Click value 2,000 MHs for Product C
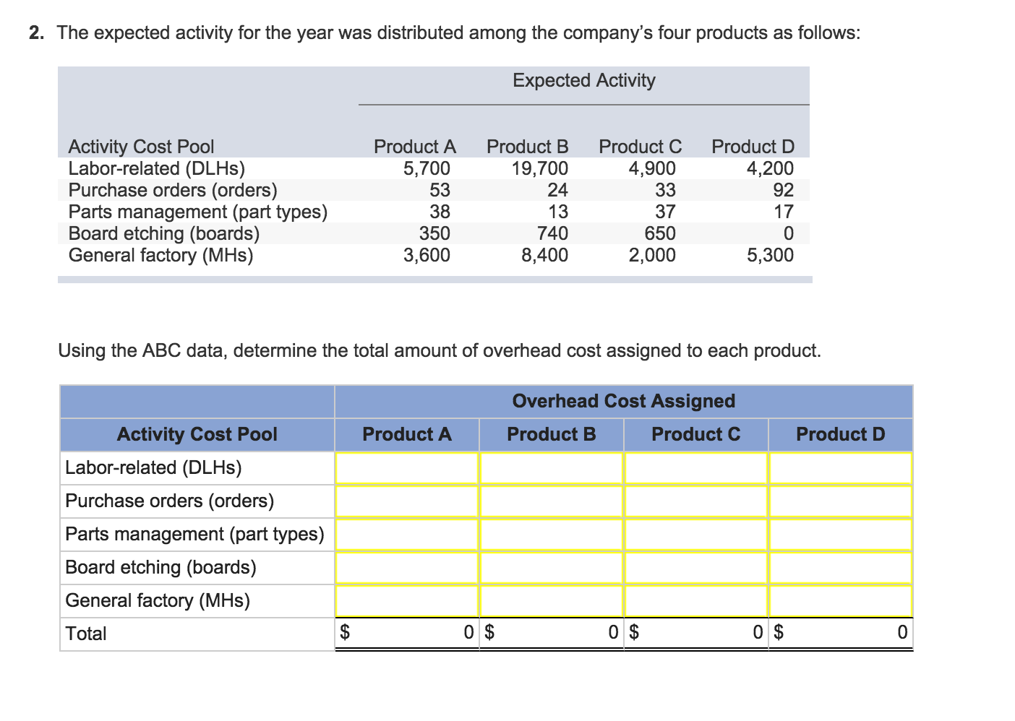Image resolution: width=1015 pixels, height=721 pixels. click(652, 255)
